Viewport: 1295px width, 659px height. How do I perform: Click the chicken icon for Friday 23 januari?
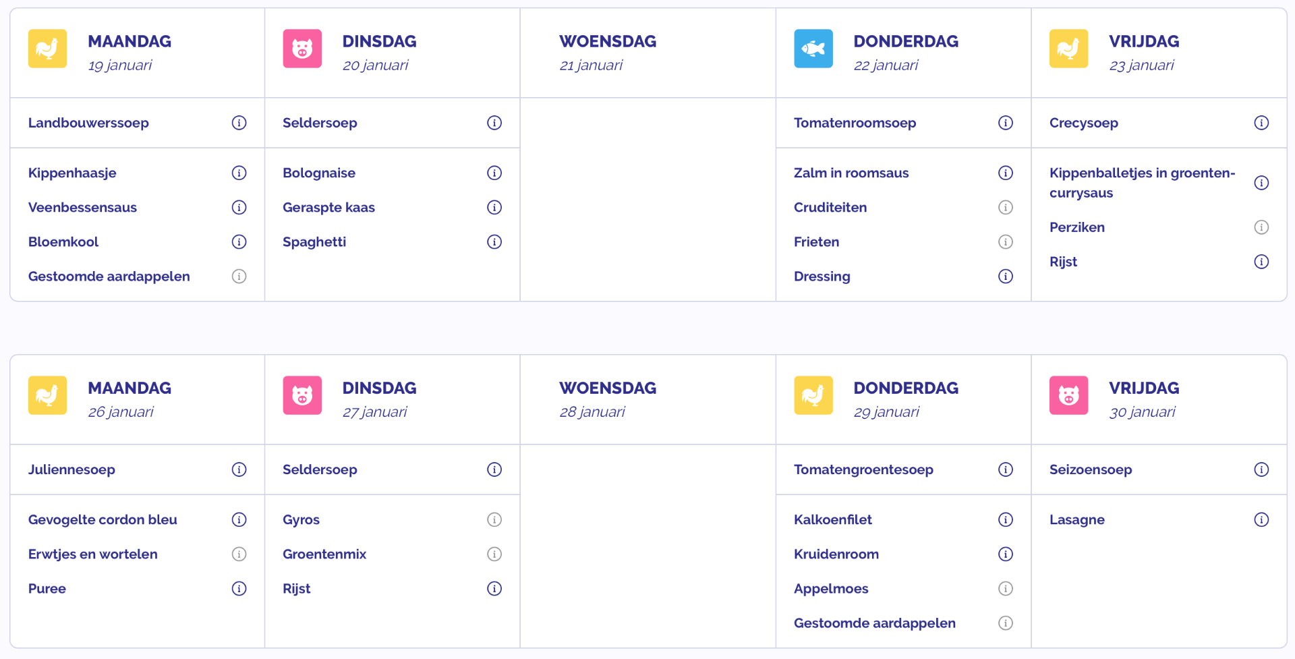1068,49
